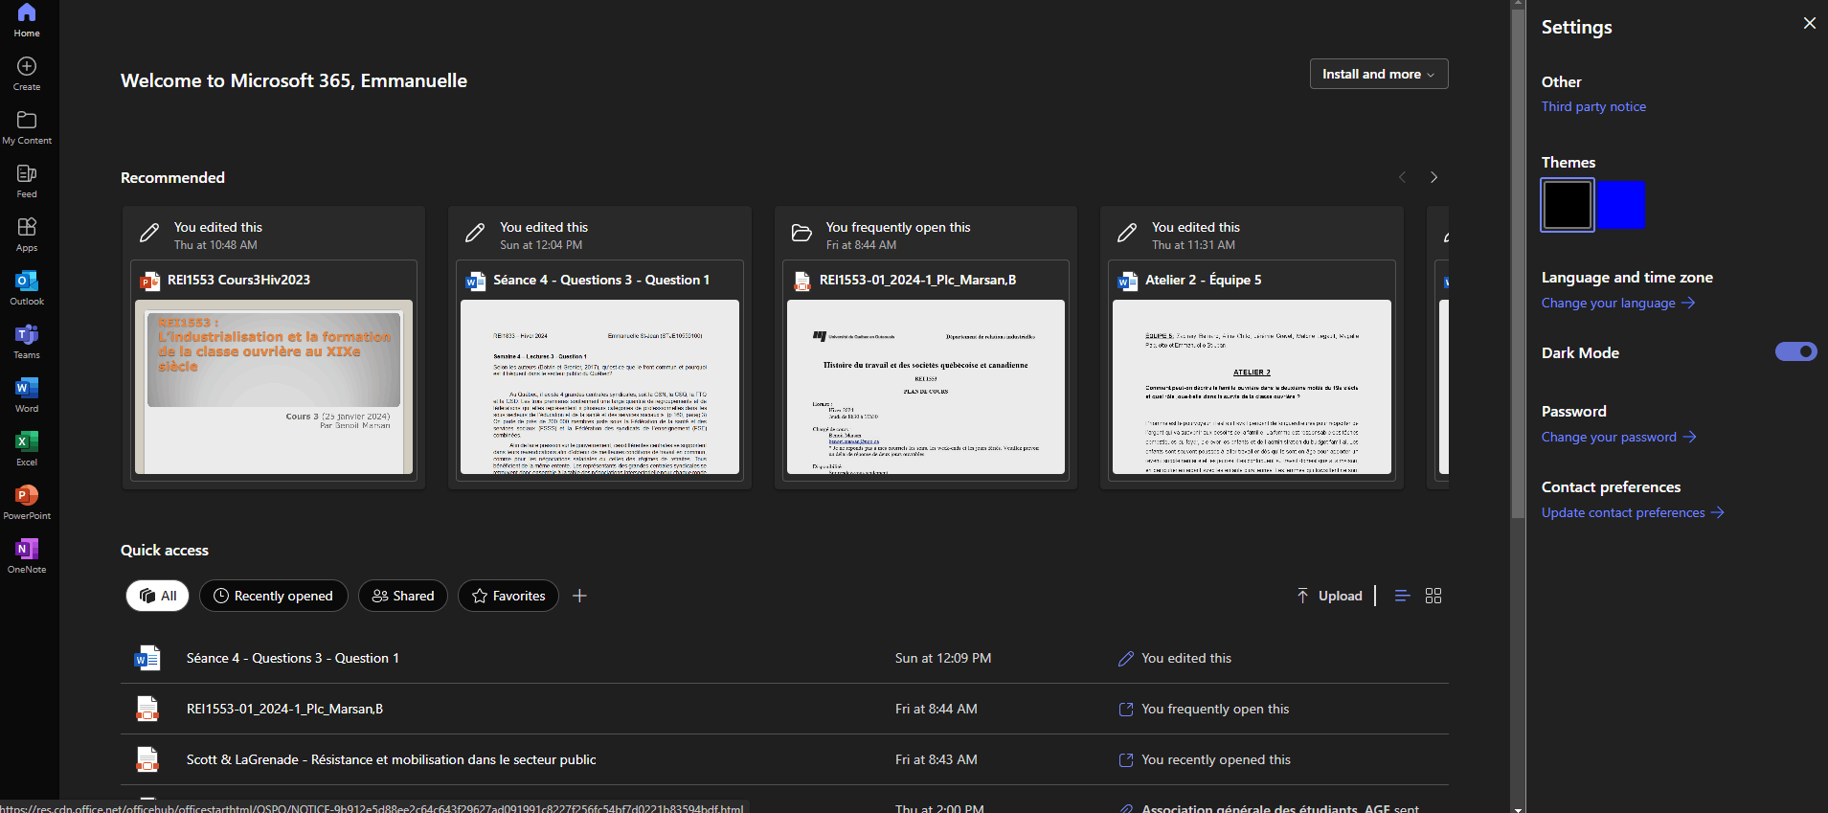Open the Third party notice link
Screen dimensions: 1828x813
tap(1593, 106)
